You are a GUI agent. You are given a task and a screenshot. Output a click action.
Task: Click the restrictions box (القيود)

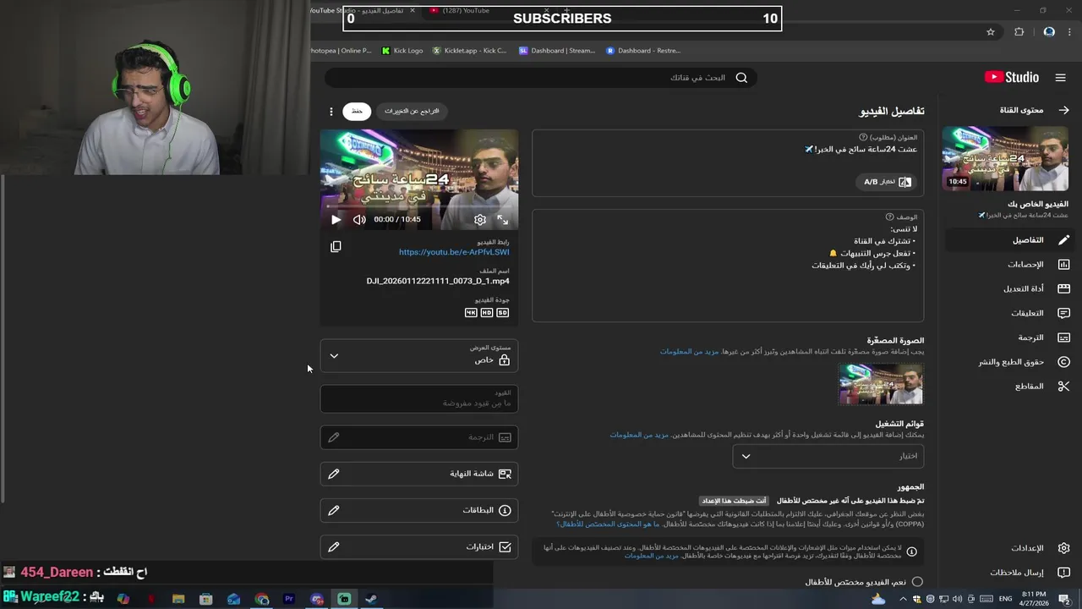point(418,398)
